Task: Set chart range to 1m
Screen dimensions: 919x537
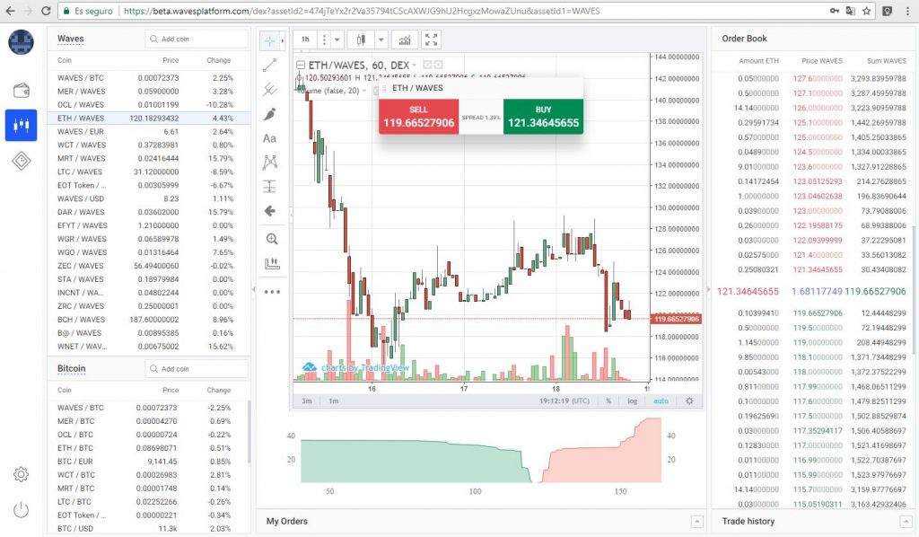Action: 334,401
